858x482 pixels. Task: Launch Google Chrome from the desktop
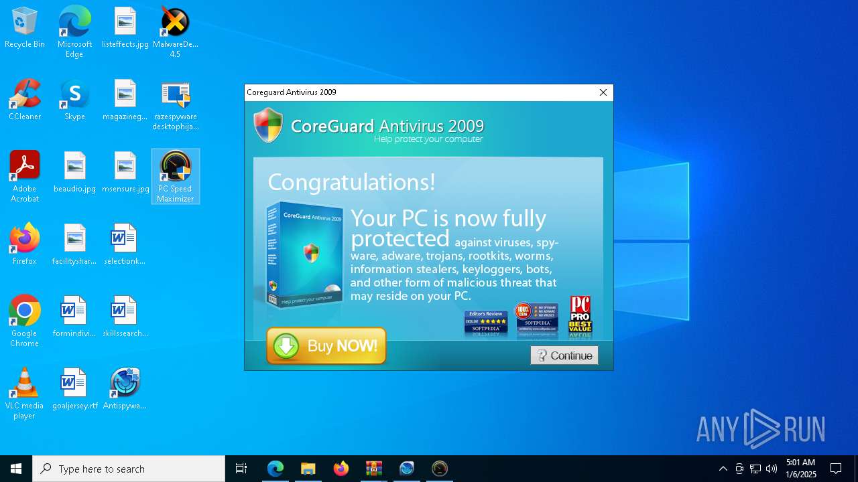(x=25, y=321)
